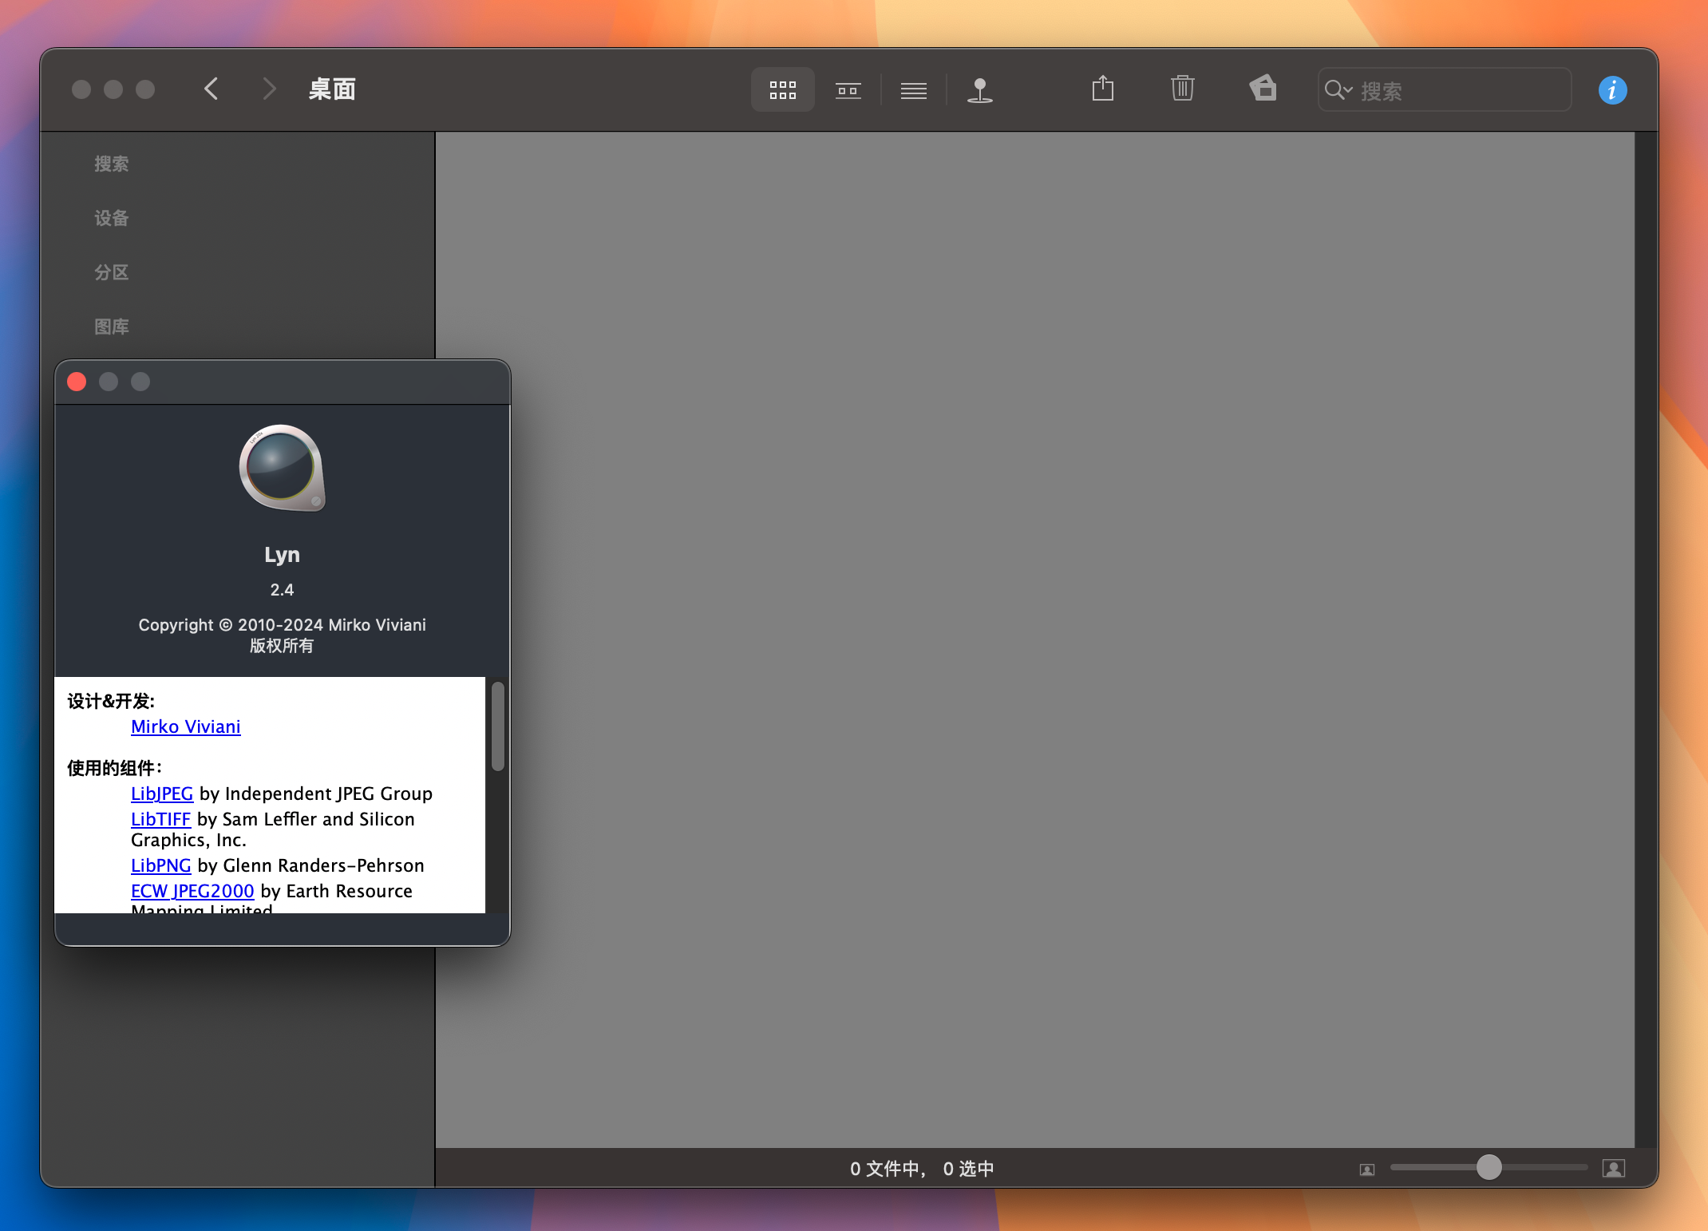Switch to icon grid view
The height and width of the screenshot is (1231, 1708).
click(782, 89)
